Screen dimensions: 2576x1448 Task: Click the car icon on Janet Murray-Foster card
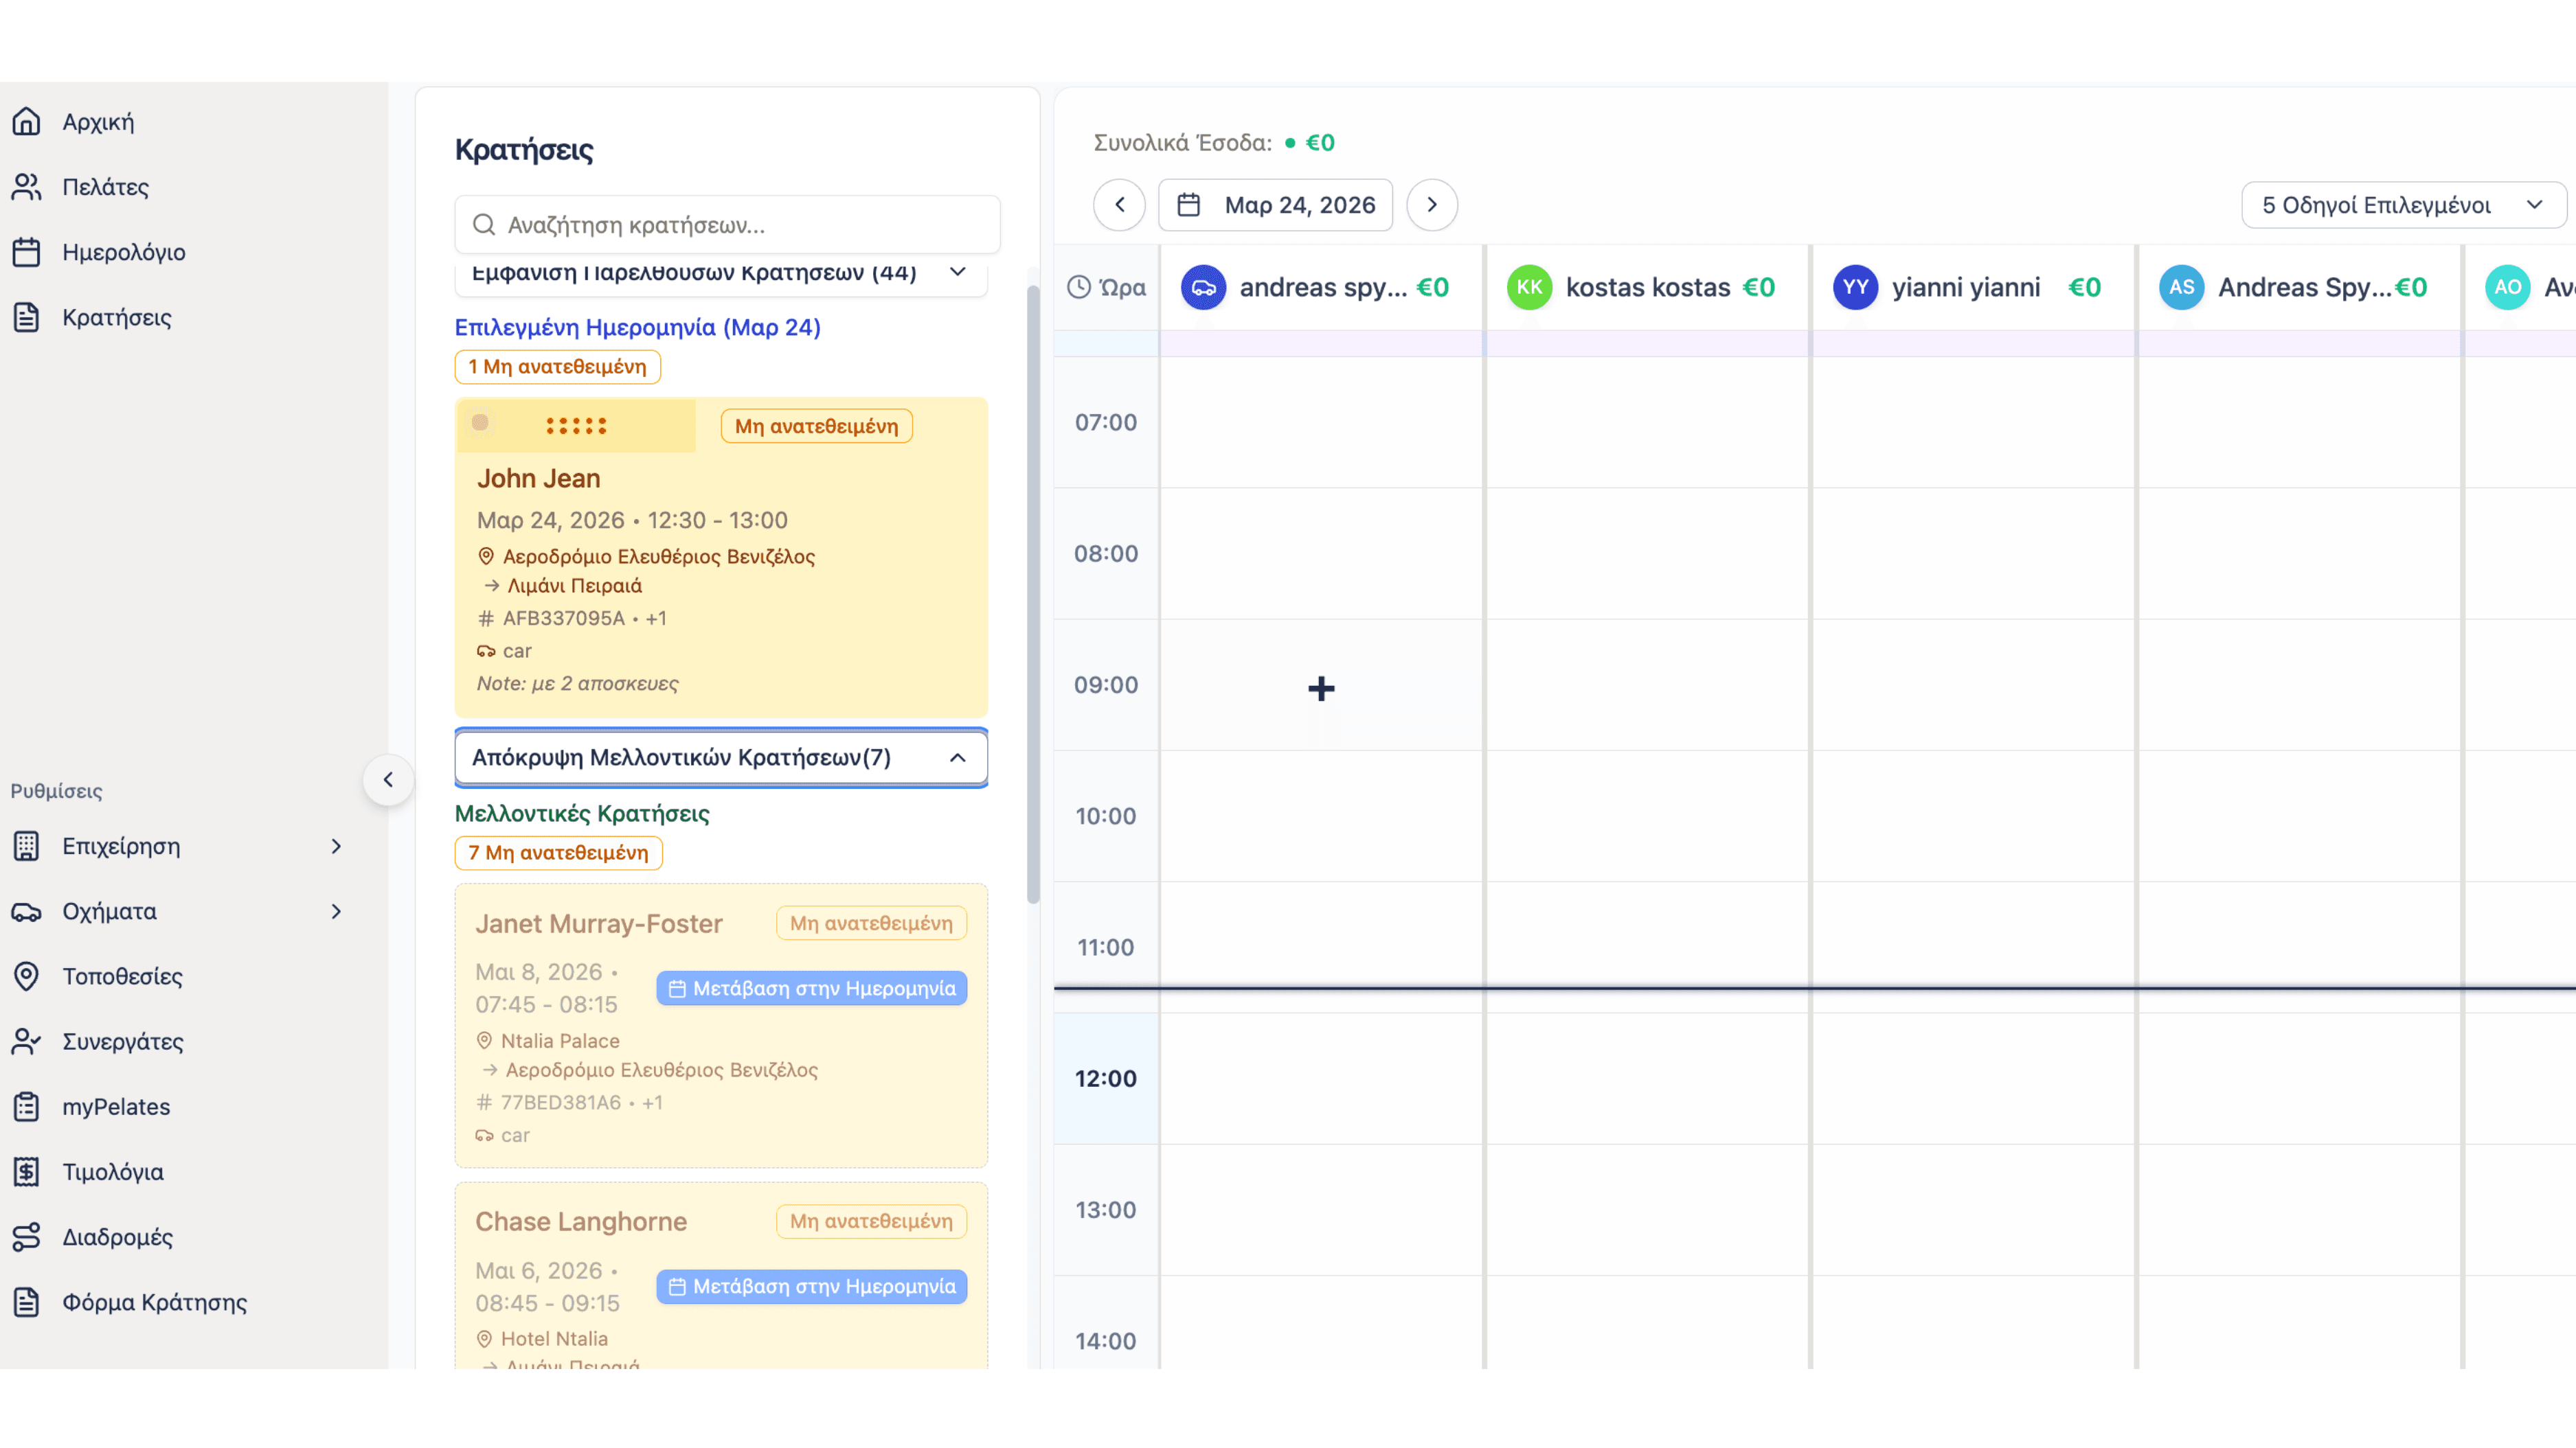(484, 1135)
